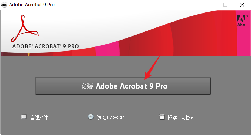Install Adobe Acrobat 9 Pro
This screenshot has width=251, height=135.
pyautogui.click(x=123, y=86)
